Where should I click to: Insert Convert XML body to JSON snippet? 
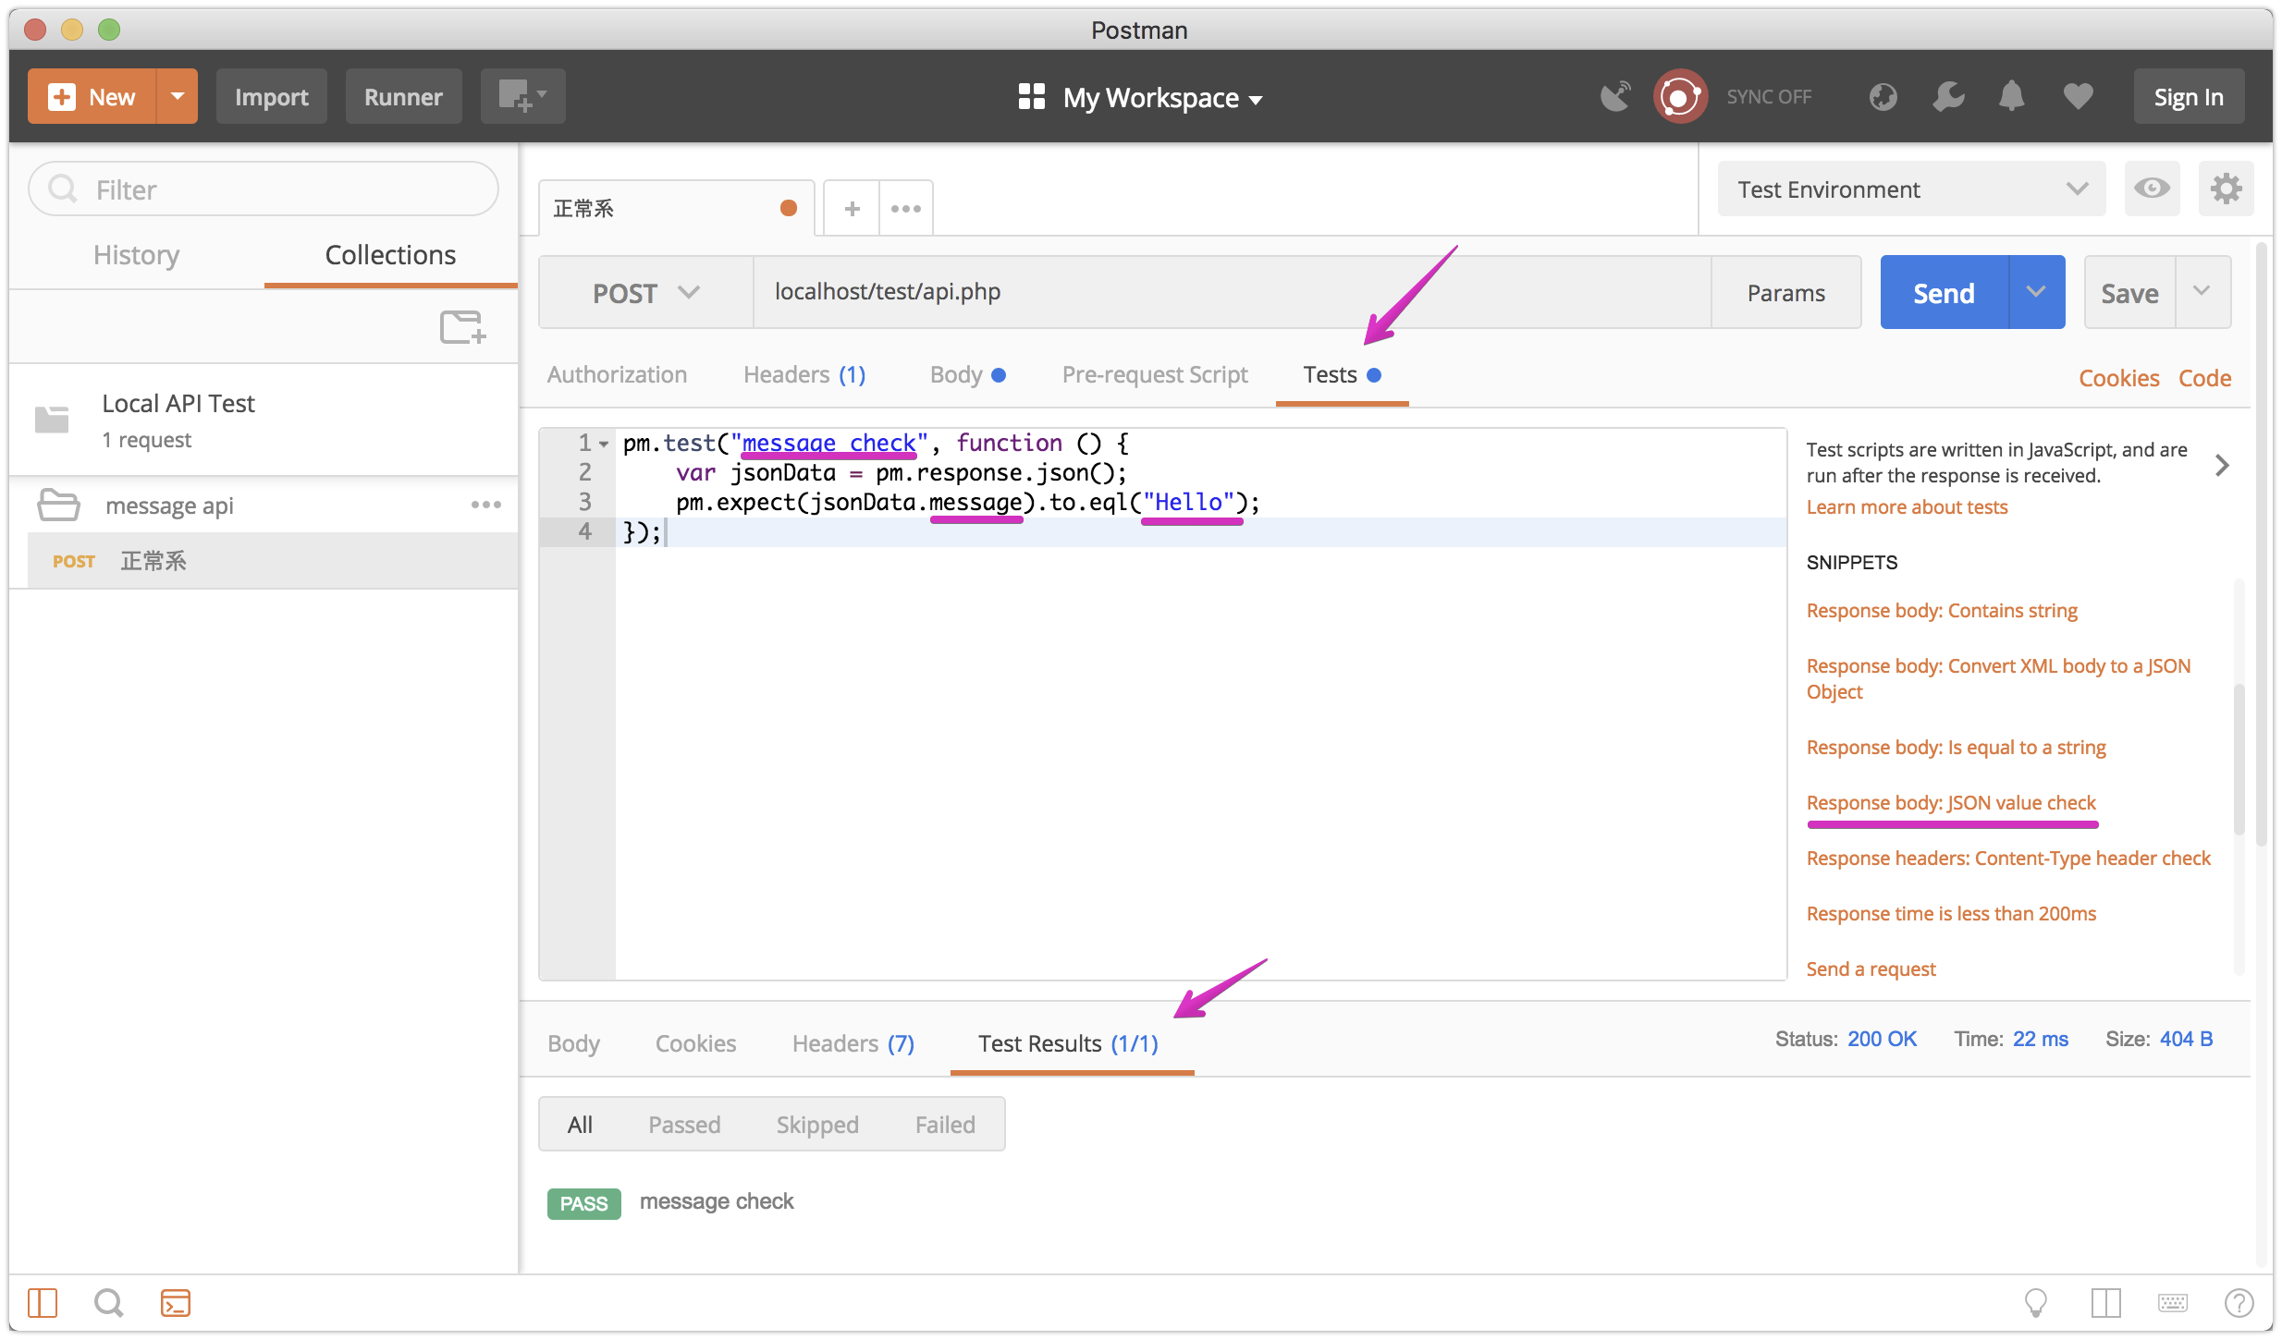tap(1998, 678)
